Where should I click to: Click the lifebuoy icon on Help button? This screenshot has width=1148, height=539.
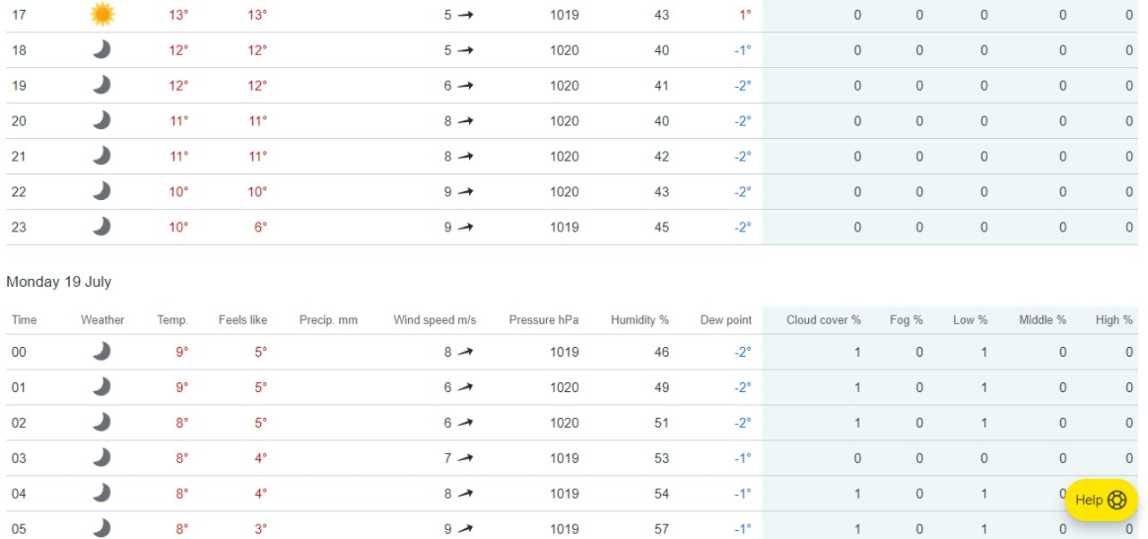tap(1117, 500)
